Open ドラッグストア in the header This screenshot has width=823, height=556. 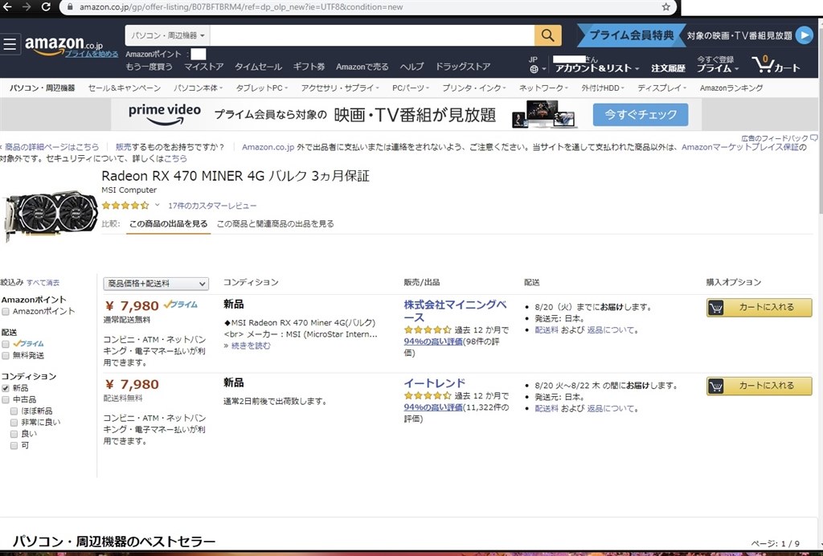462,67
